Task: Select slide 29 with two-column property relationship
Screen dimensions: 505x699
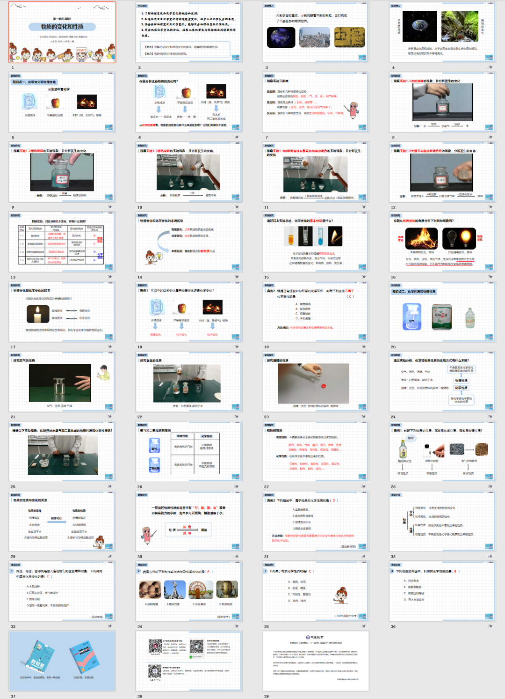Action: [x=62, y=521]
